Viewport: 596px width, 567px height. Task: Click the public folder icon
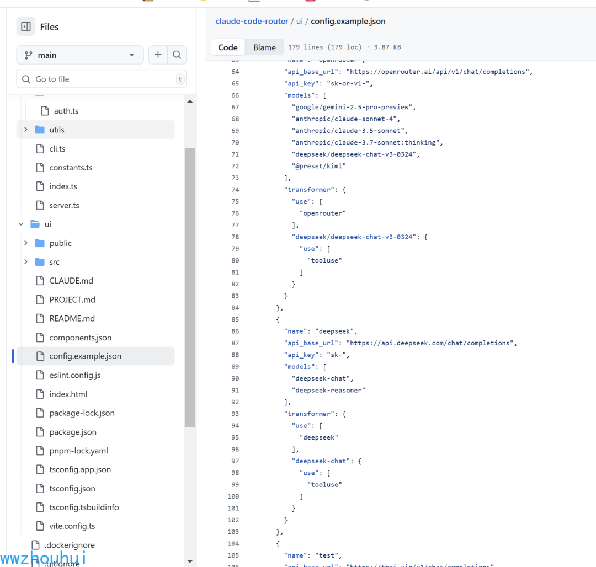pyautogui.click(x=40, y=243)
